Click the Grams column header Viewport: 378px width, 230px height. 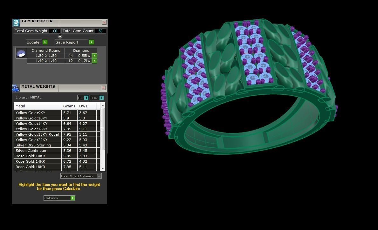(69, 106)
